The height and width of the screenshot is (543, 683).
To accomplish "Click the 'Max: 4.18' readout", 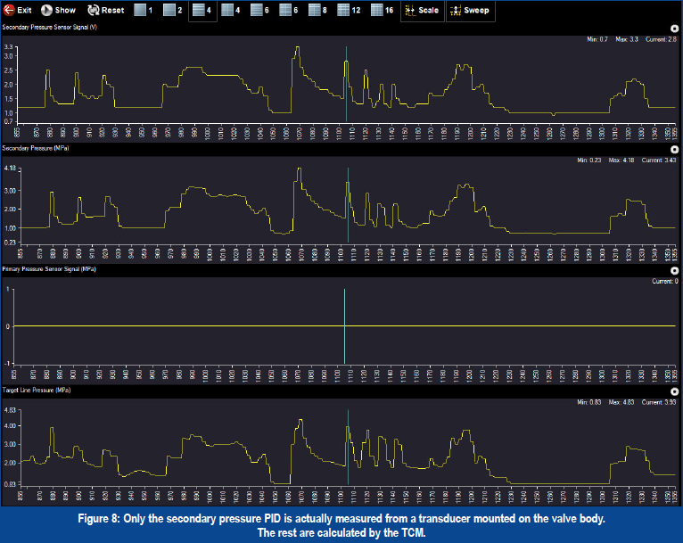I will [x=621, y=160].
